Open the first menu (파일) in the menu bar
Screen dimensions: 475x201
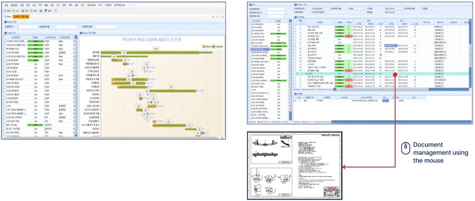pos(6,5)
